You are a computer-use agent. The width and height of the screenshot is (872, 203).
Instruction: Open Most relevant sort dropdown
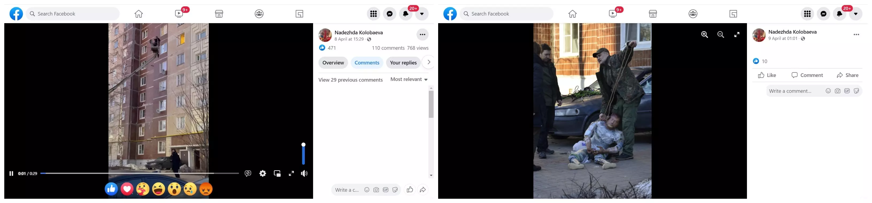click(409, 79)
